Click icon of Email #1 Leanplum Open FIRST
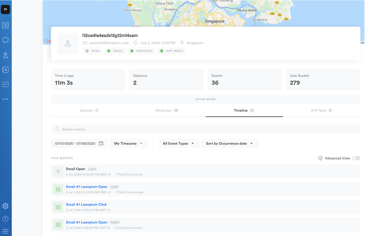The image size is (365, 236). (x=58, y=225)
